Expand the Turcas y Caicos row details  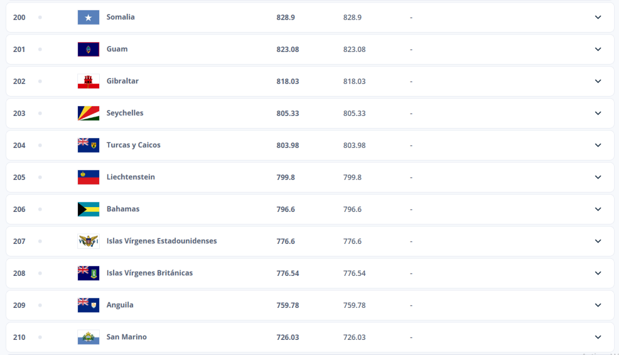[598, 146]
